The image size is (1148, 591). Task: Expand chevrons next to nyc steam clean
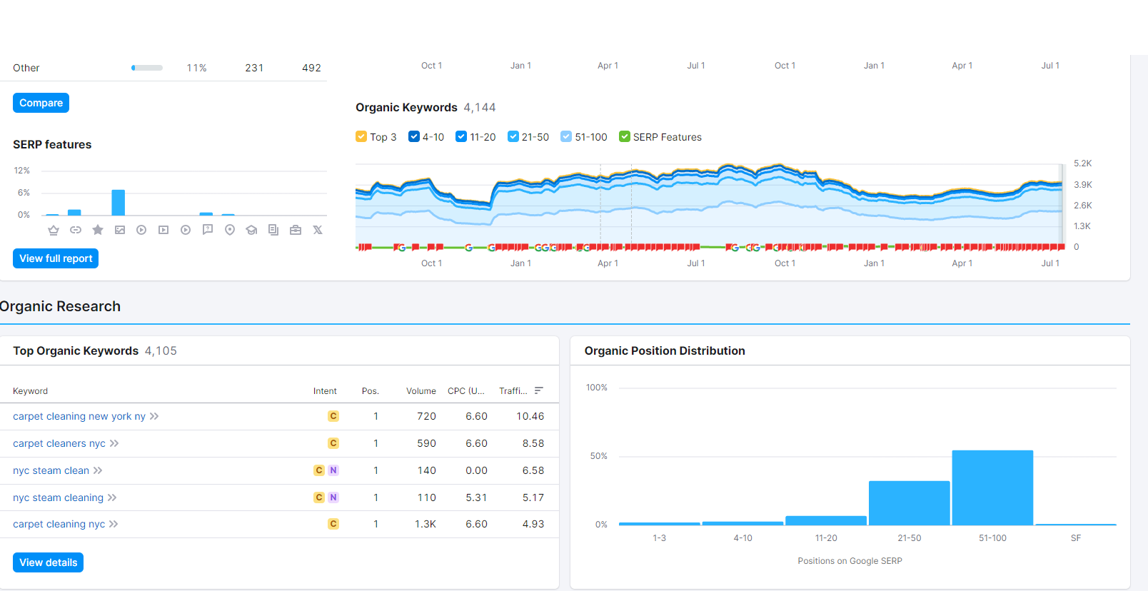tap(98, 470)
